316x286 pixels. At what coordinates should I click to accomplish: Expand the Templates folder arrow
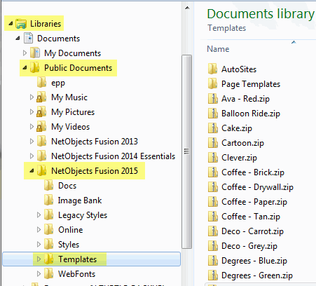point(39,259)
